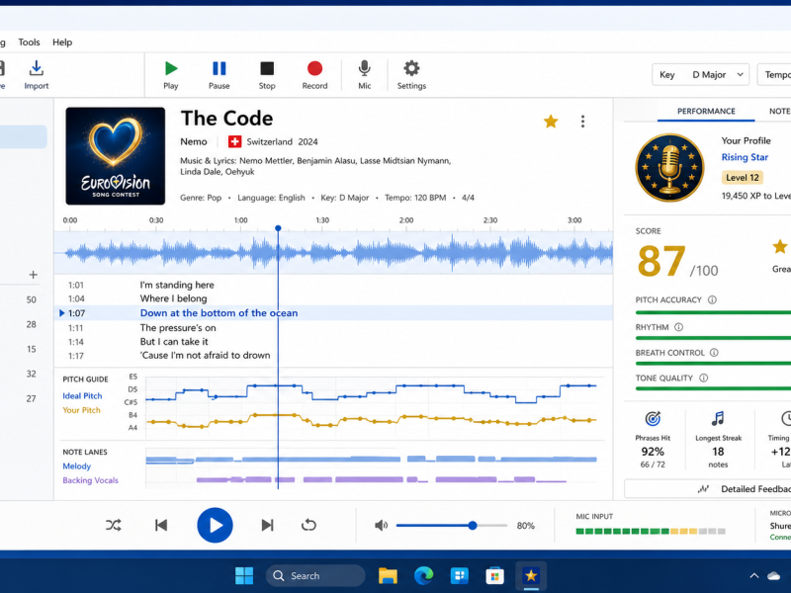
Task: Open the Tools menu
Action: pos(30,42)
